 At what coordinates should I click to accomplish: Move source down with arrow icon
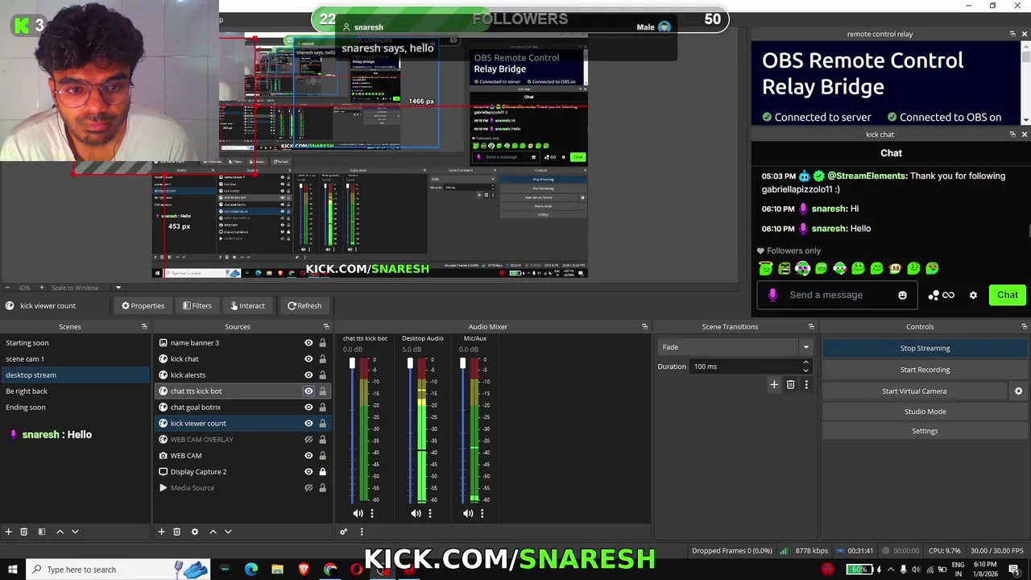pos(228,532)
